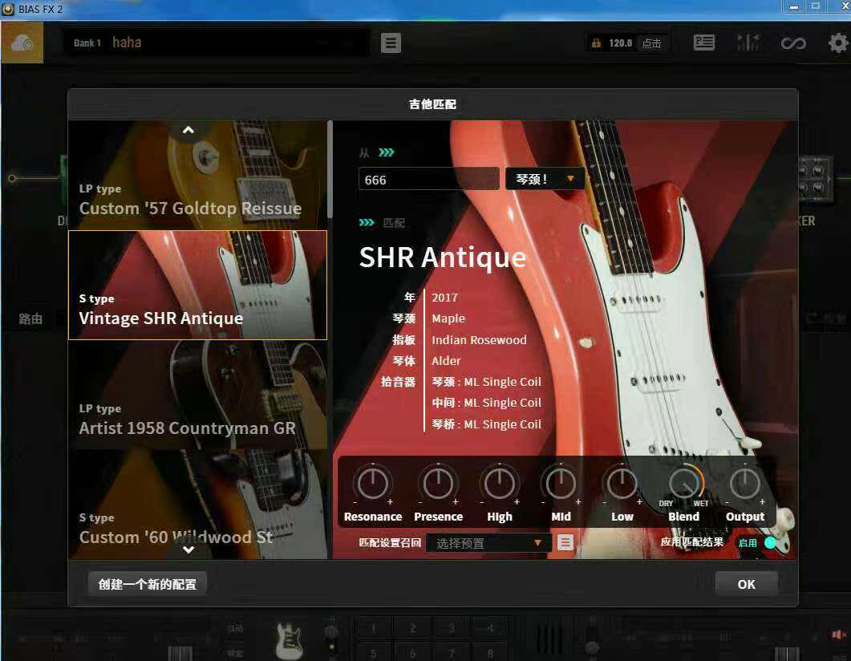
Task: Move up in the guitar list
Action: (x=188, y=130)
